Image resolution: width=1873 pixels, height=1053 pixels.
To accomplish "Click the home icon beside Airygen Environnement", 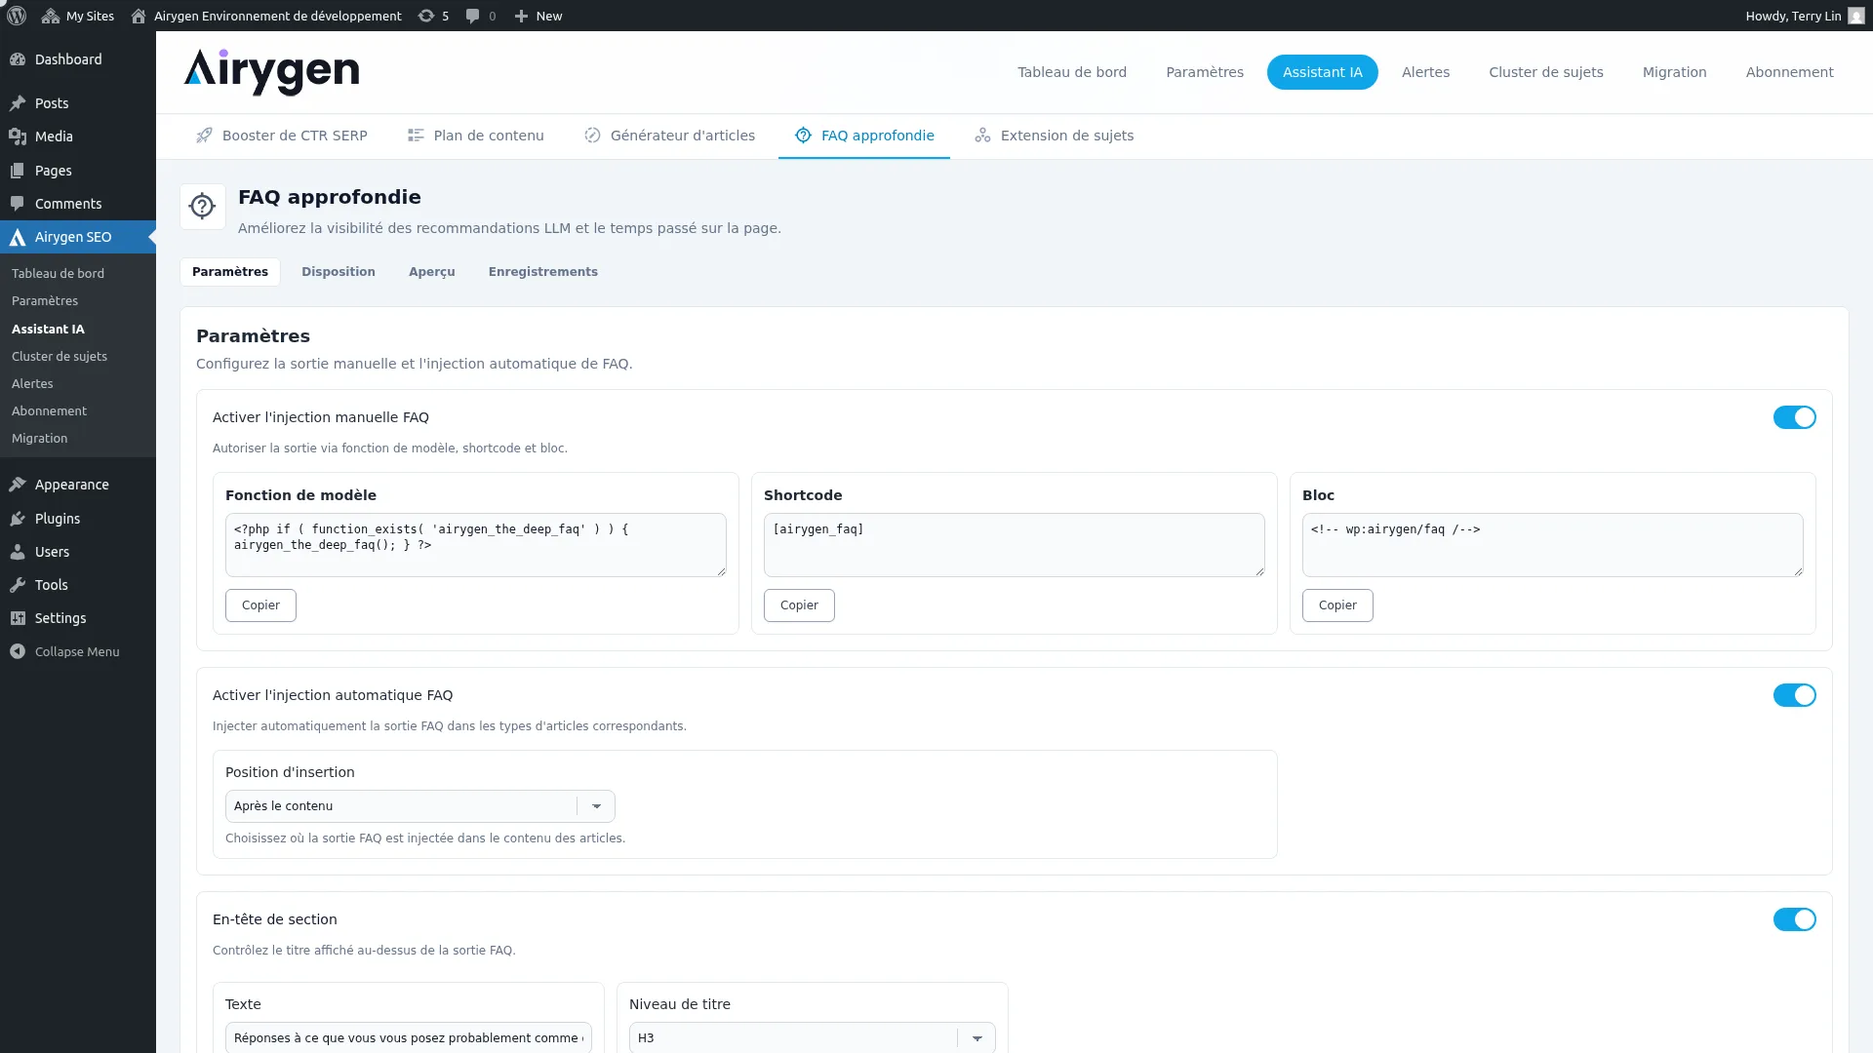I will coord(139,16).
